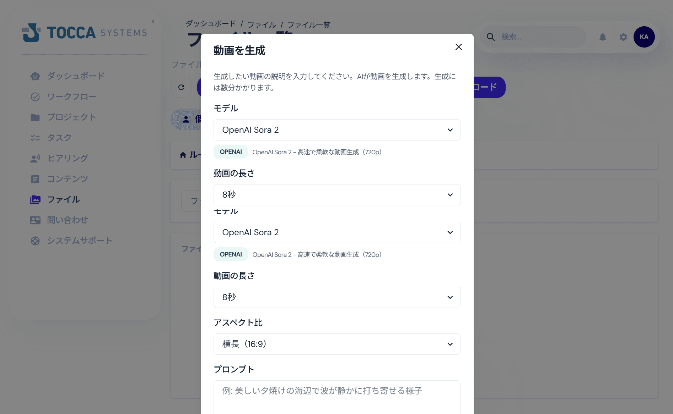Click the TOCCA Systems logo

coord(84,32)
